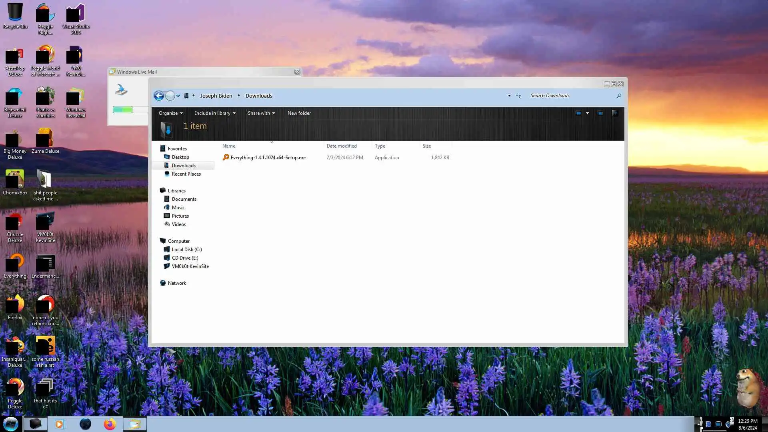
Task: Select Local Disk (C:) in sidebar
Action: pyautogui.click(x=186, y=250)
